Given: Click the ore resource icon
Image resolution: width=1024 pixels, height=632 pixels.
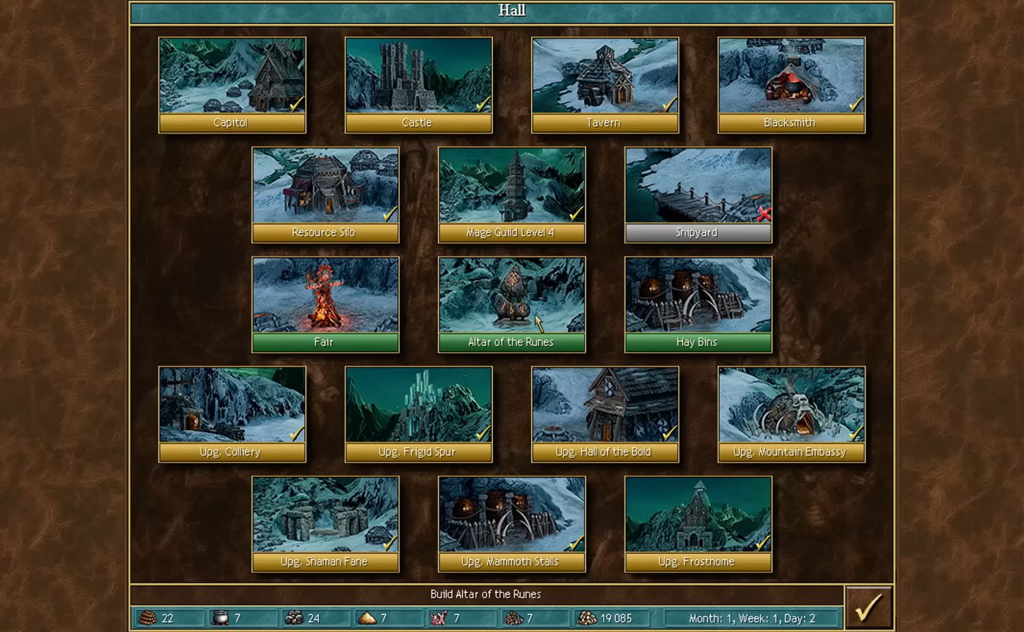Looking at the screenshot, I should 294,618.
